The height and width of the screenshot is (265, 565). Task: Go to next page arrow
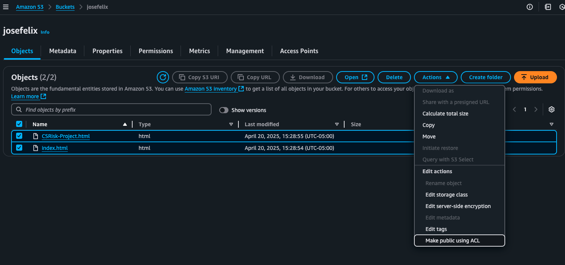click(536, 109)
